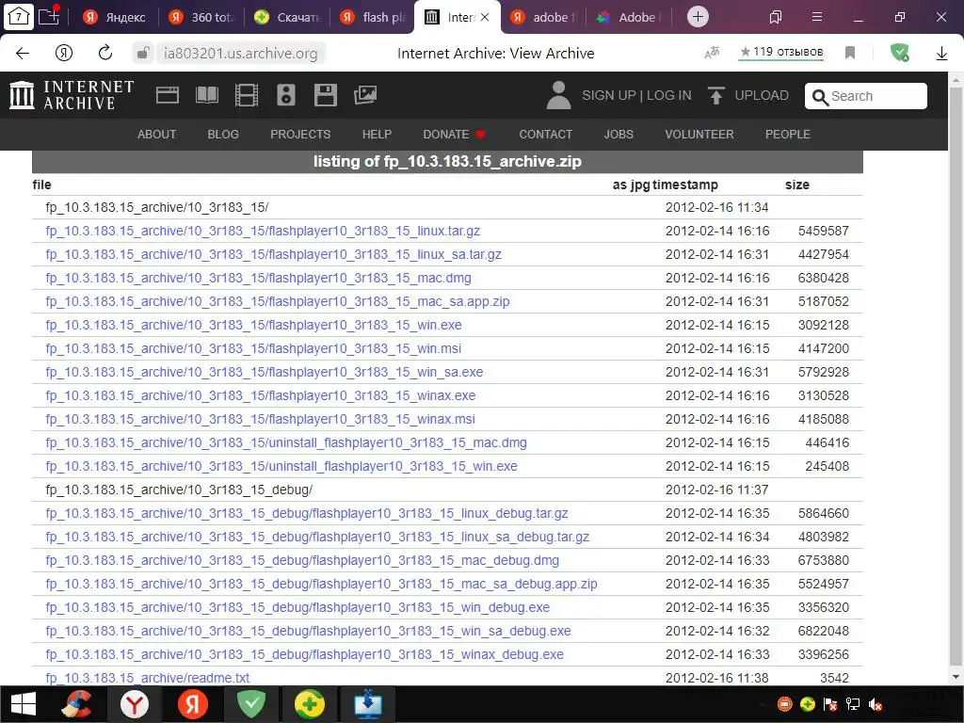Click the new tab group icon with red dot
Viewport: 964px width, 723px height.
[49, 15]
